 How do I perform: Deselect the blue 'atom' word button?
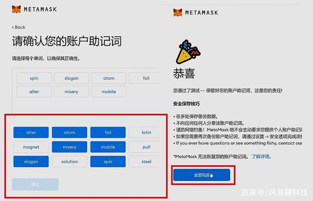click(69, 133)
